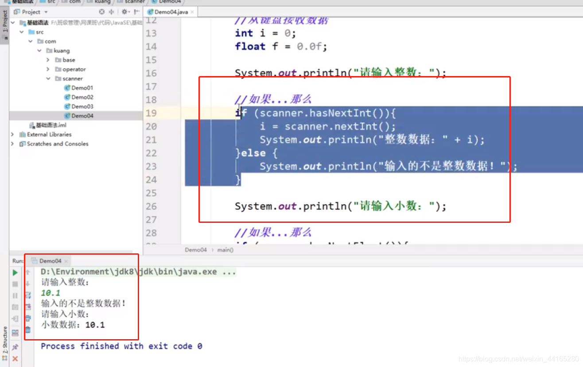This screenshot has height=367, width=583.
Task: Click line number 26 in the gutter
Action: click(x=151, y=206)
